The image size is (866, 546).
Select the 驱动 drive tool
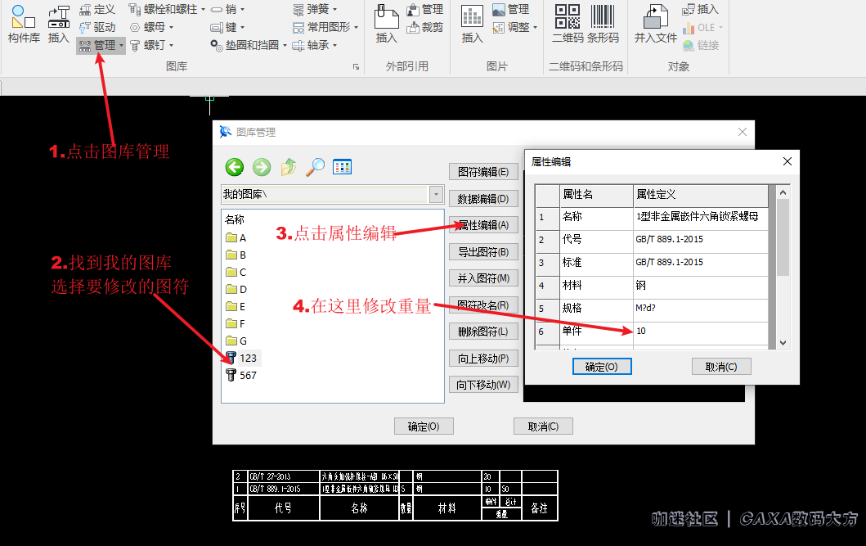point(97,27)
